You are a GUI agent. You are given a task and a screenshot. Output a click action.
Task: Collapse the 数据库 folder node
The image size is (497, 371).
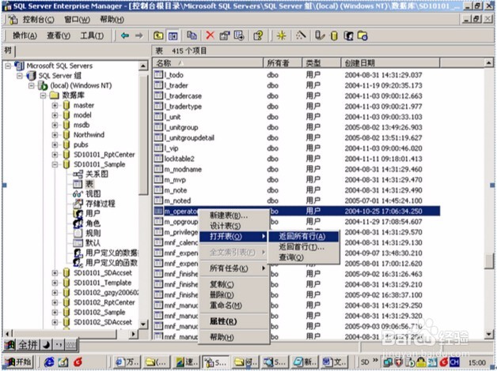(x=43, y=96)
